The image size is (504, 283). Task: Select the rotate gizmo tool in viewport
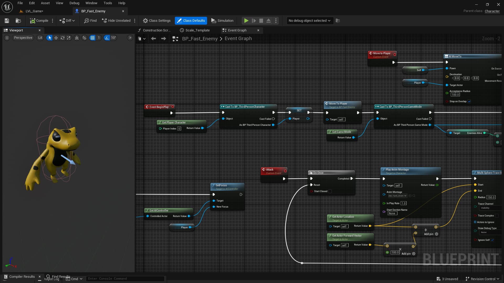click(x=62, y=38)
